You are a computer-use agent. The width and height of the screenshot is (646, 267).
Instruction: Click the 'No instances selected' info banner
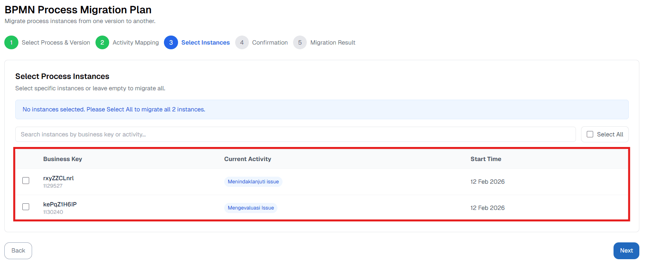point(322,109)
